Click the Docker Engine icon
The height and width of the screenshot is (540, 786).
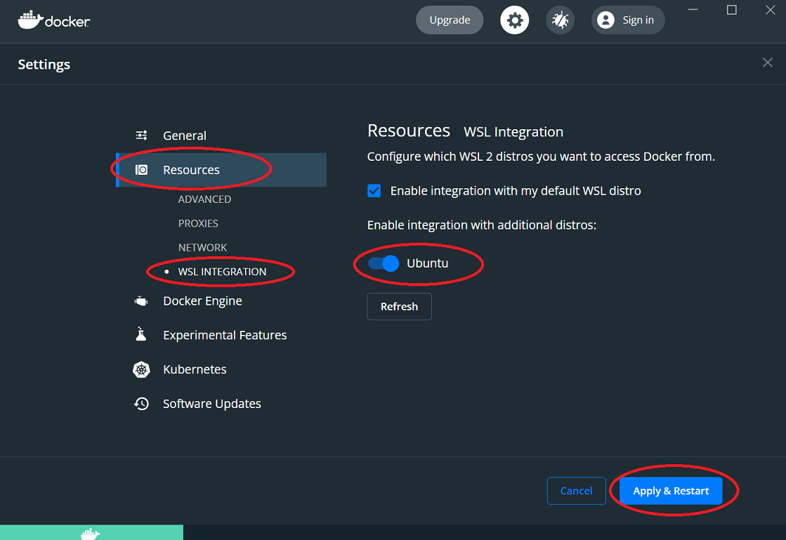click(141, 301)
